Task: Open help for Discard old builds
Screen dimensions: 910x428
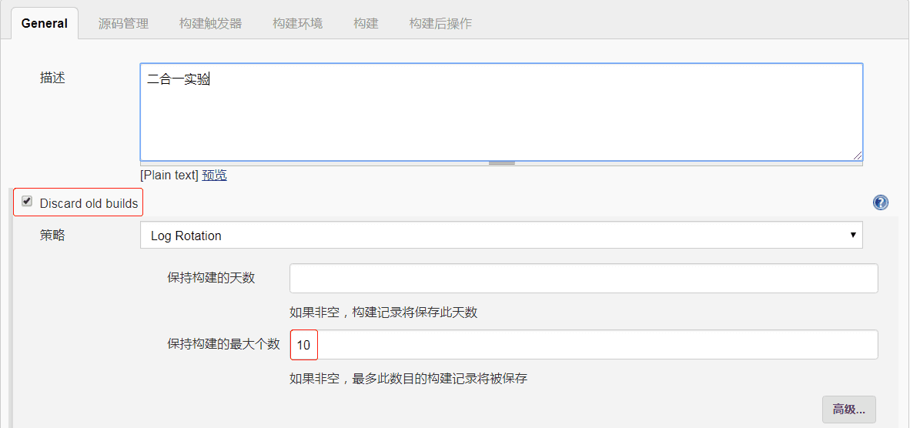Action: pyautogui.click(x=881, y=202)
